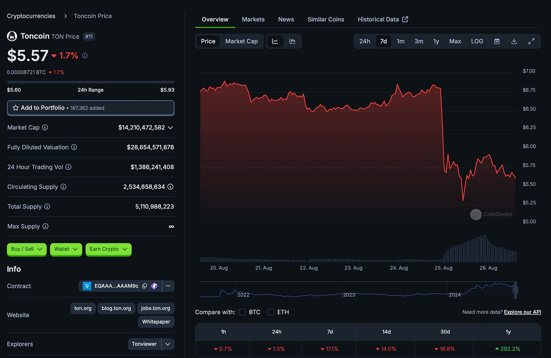Switch to line chart view icon

pyautogui.click(x=275, y=41)
